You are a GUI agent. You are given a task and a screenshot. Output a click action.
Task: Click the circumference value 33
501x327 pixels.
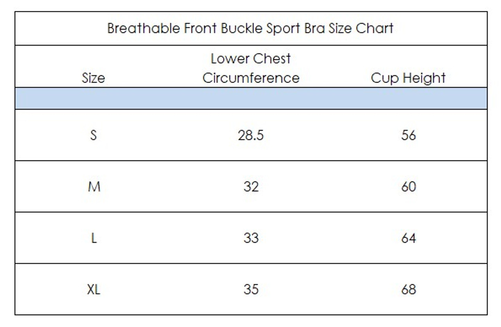[x=251, y=238]
